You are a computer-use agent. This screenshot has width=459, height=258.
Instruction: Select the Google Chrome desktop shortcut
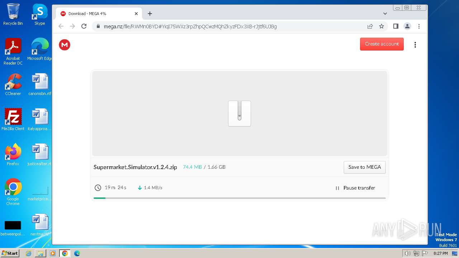pyautogui.click(x=13, y=192)
